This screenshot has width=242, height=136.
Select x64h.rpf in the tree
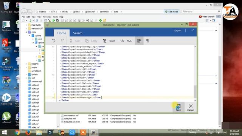35,110
